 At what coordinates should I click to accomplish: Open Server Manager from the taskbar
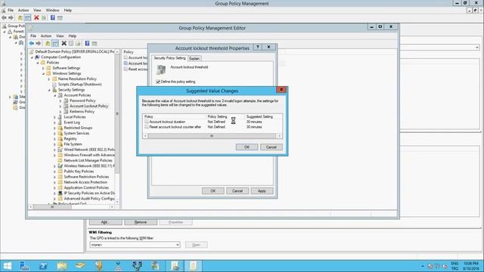click(x=24, y=266)
